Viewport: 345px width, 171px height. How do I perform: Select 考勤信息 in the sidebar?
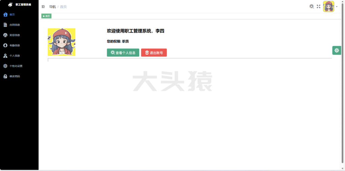[x=19, y=46]
